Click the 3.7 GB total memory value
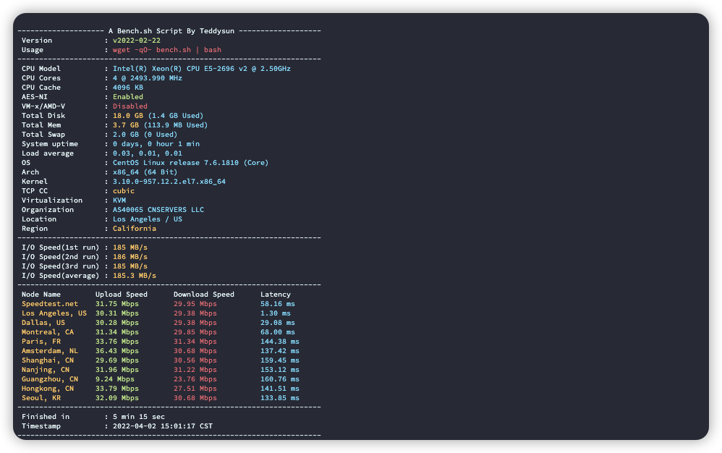 pyautogui.click(x=126, y=125)
